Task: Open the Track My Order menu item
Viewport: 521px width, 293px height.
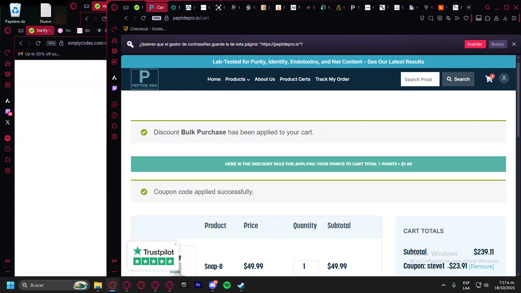Action: pyautogui.click(x=332, y=79)
